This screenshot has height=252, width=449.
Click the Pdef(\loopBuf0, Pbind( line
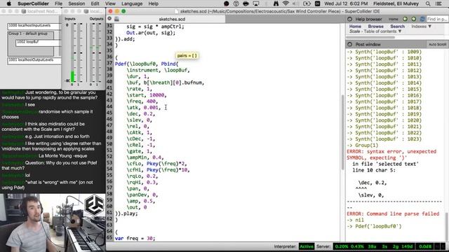(147, 64)
